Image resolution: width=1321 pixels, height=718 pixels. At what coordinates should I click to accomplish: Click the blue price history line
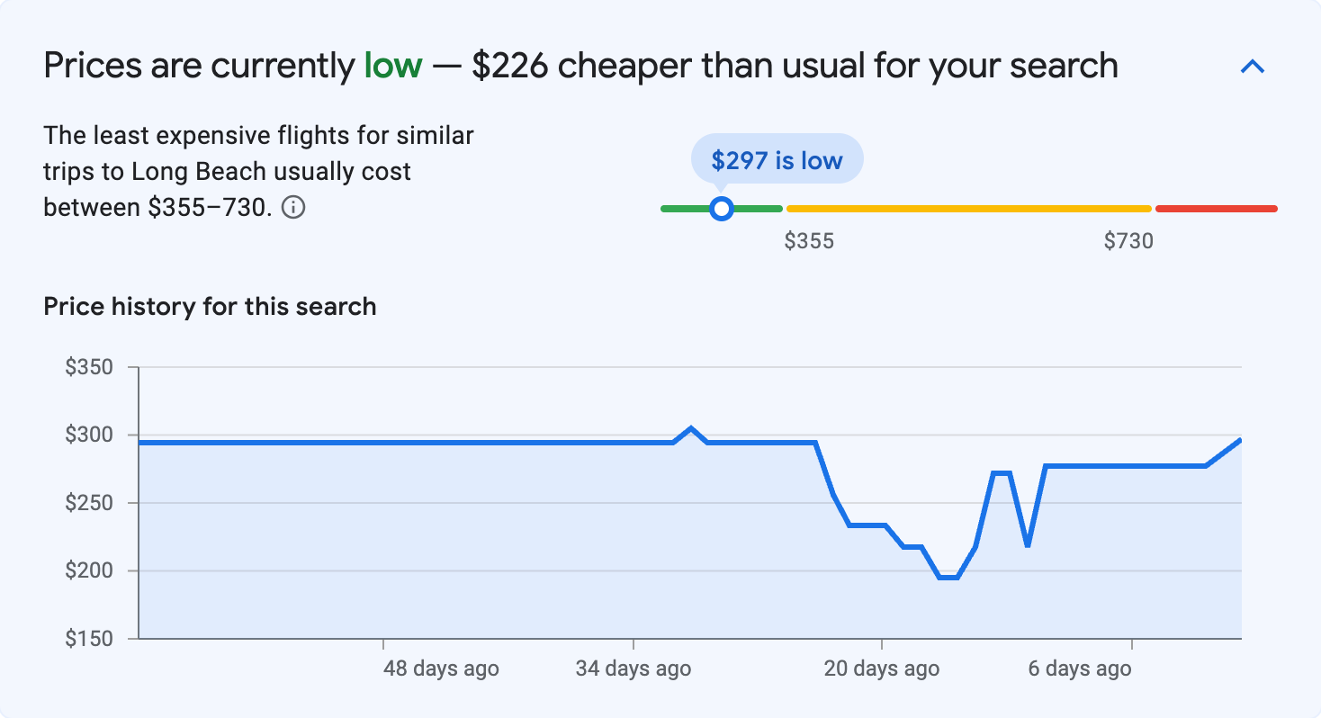[360, 442]
